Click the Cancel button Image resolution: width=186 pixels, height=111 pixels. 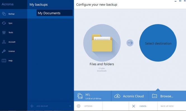(x=143, y=106)
